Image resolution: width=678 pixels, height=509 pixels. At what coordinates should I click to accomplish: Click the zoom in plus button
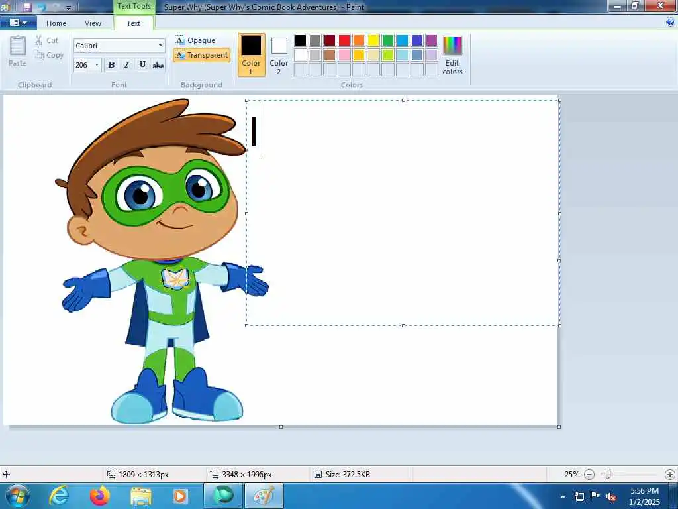(x=670, y=475)
